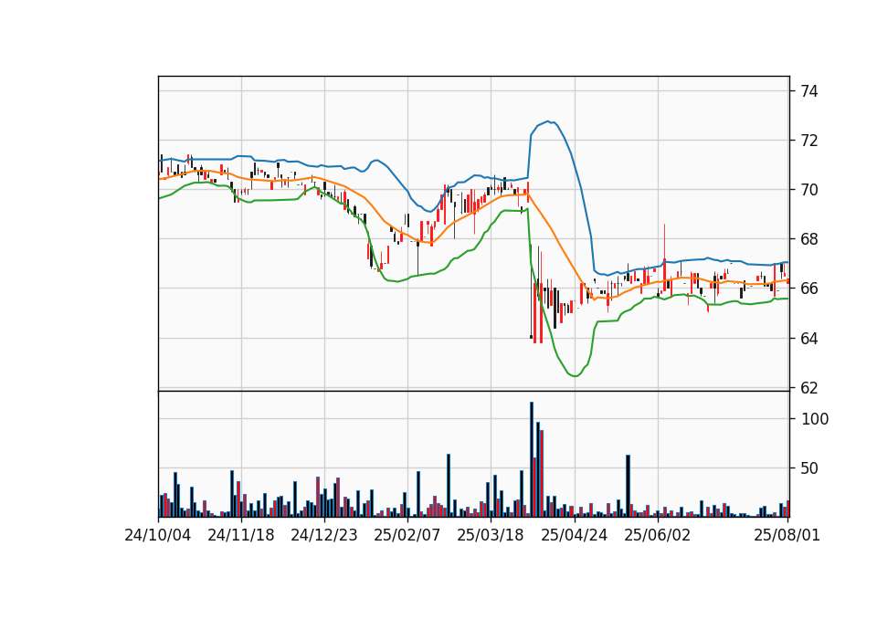Click the 66 price axis label
Screen dimensions: 877x630
click(808, 289)
